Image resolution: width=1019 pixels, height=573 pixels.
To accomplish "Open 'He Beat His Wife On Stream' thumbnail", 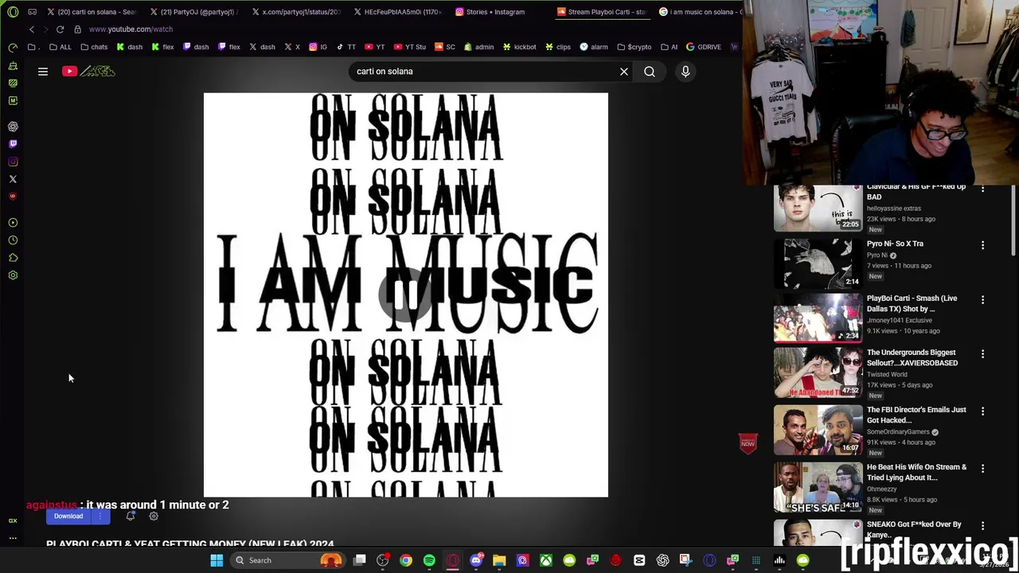I will [818, 487].
